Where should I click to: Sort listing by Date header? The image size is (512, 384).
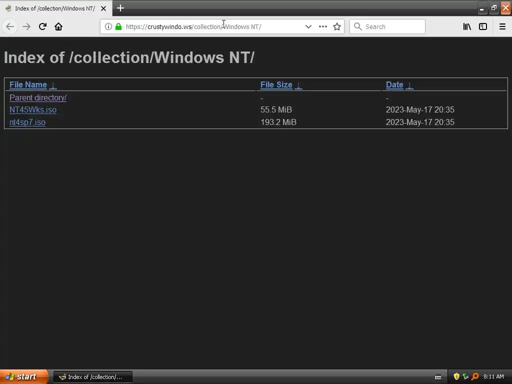394,85
